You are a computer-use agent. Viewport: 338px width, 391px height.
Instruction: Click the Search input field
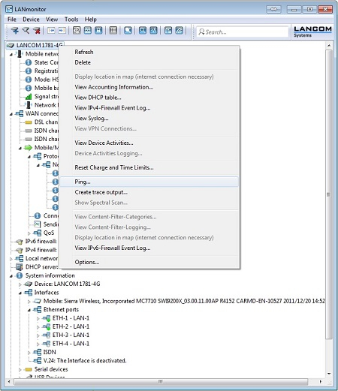pyautogui.click(x=243, y=32)
